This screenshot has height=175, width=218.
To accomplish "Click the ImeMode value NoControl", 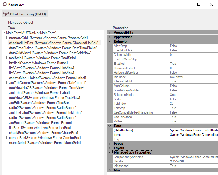I will (x=176, y=77).
